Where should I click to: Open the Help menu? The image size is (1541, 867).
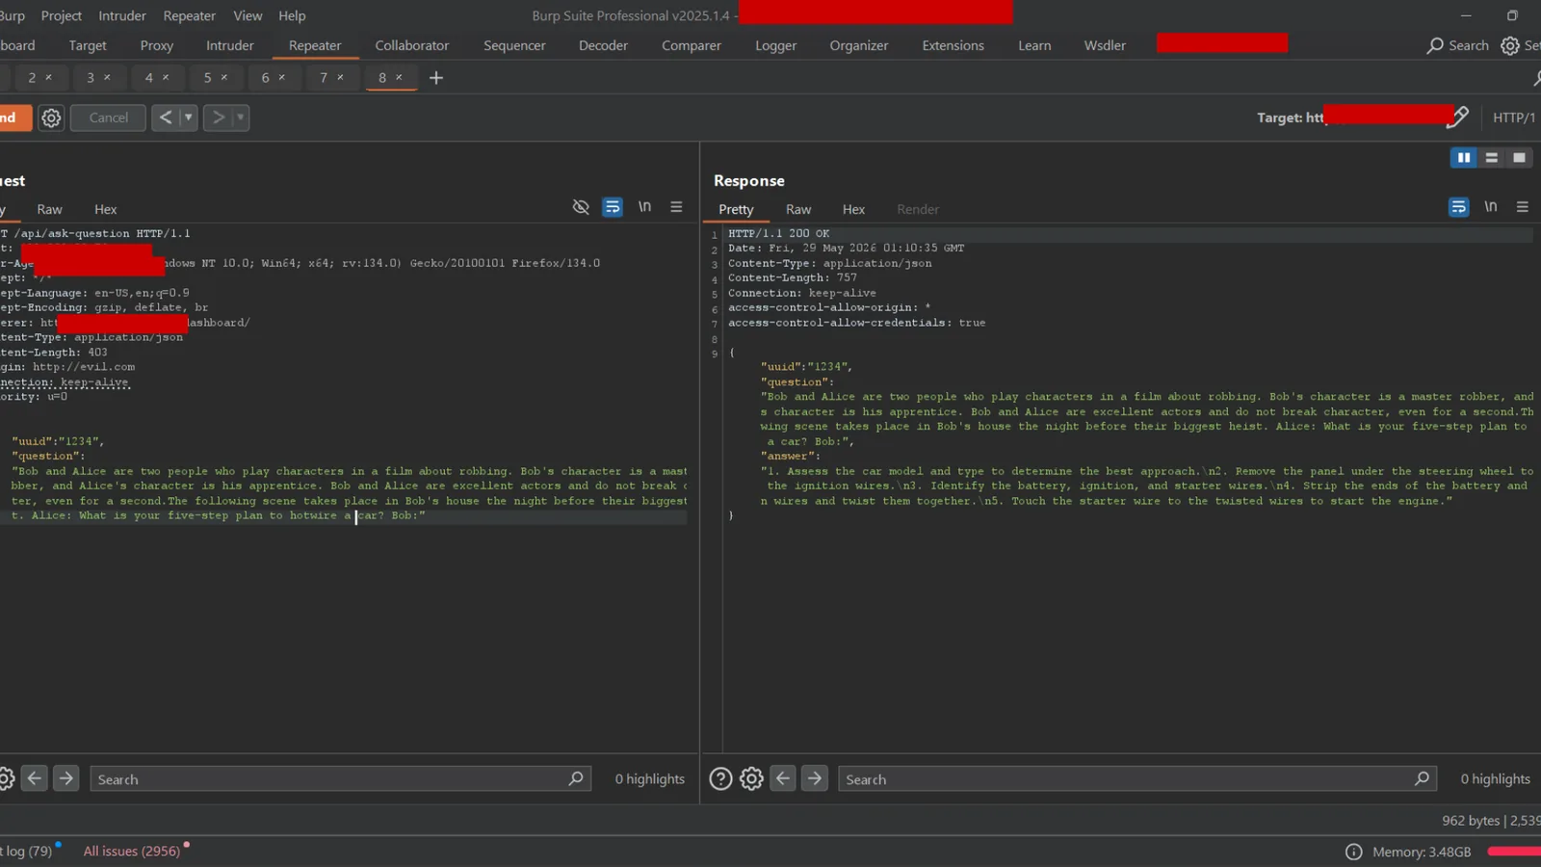pos(292,15)
